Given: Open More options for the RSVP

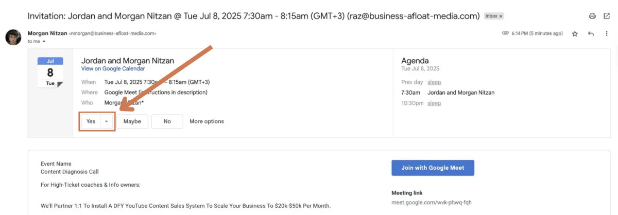Looking at the screenshot, I should point(207,121).
